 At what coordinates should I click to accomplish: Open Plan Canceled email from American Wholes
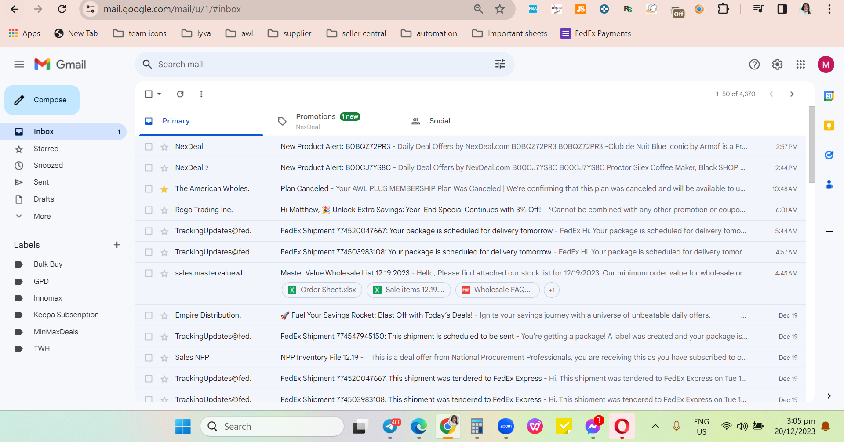pos(471,189)
